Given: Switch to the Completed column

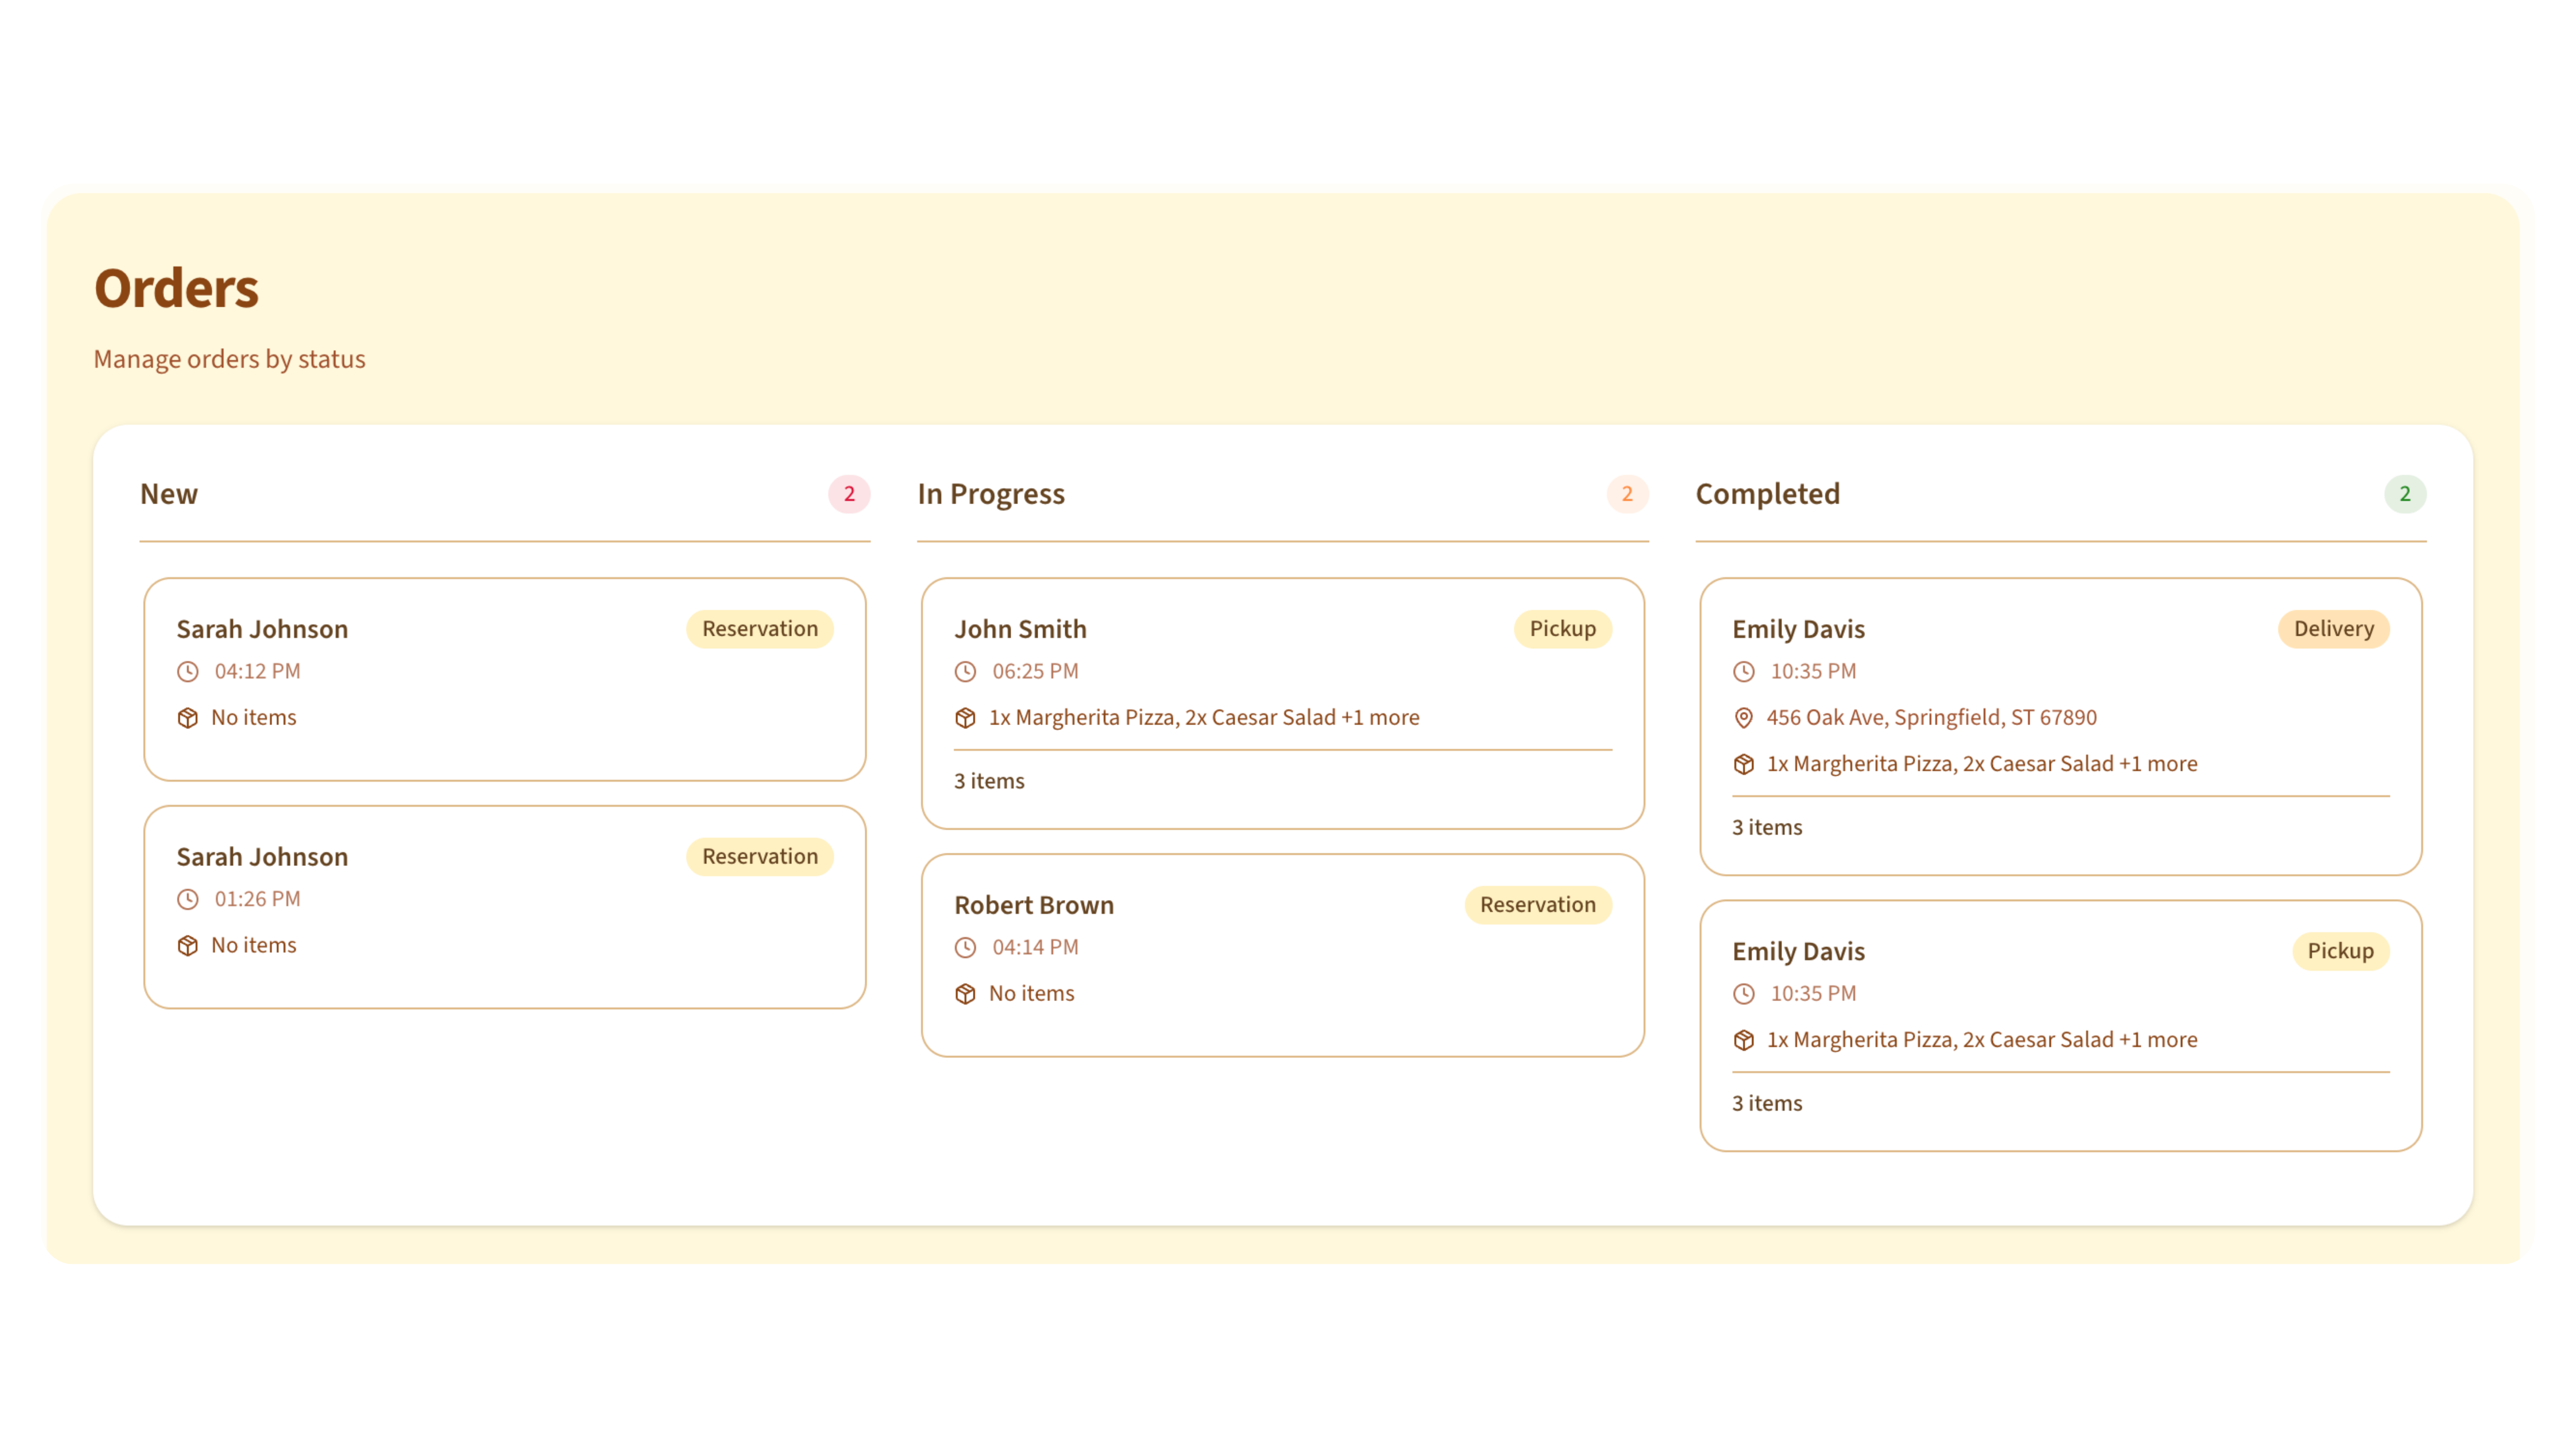Looking at the screenshot, I should (x=1767, y=494).
